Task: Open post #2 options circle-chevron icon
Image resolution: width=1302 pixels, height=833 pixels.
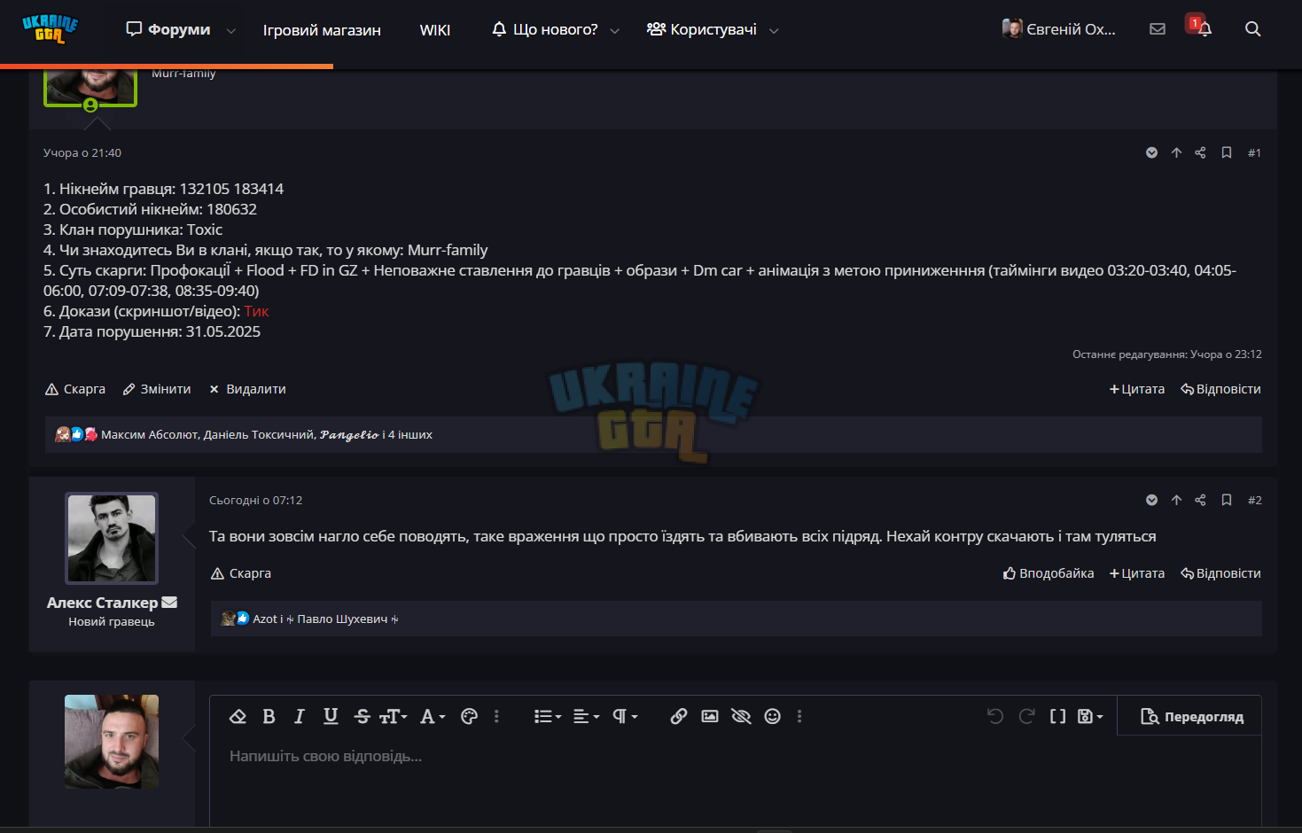Action: click(1151, 500)
